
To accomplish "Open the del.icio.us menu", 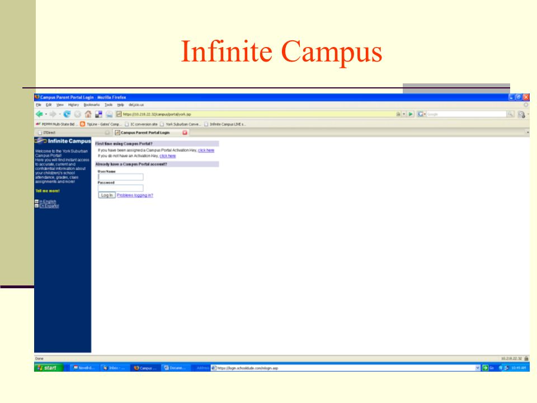I will pos(136,105).
